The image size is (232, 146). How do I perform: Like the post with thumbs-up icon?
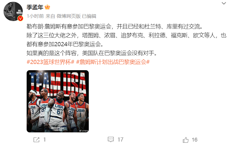tap(186, 140)
